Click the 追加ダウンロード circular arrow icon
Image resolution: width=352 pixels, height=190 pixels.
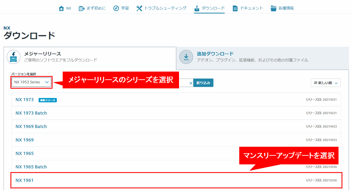pos(186,57)
